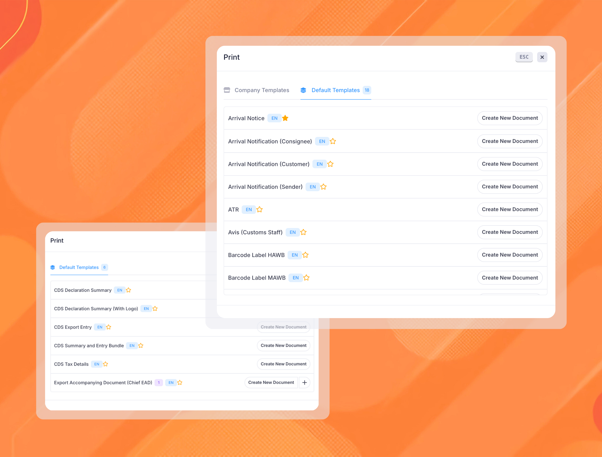Create New Document for Barcode Label HAWB

tap(510, 255)
